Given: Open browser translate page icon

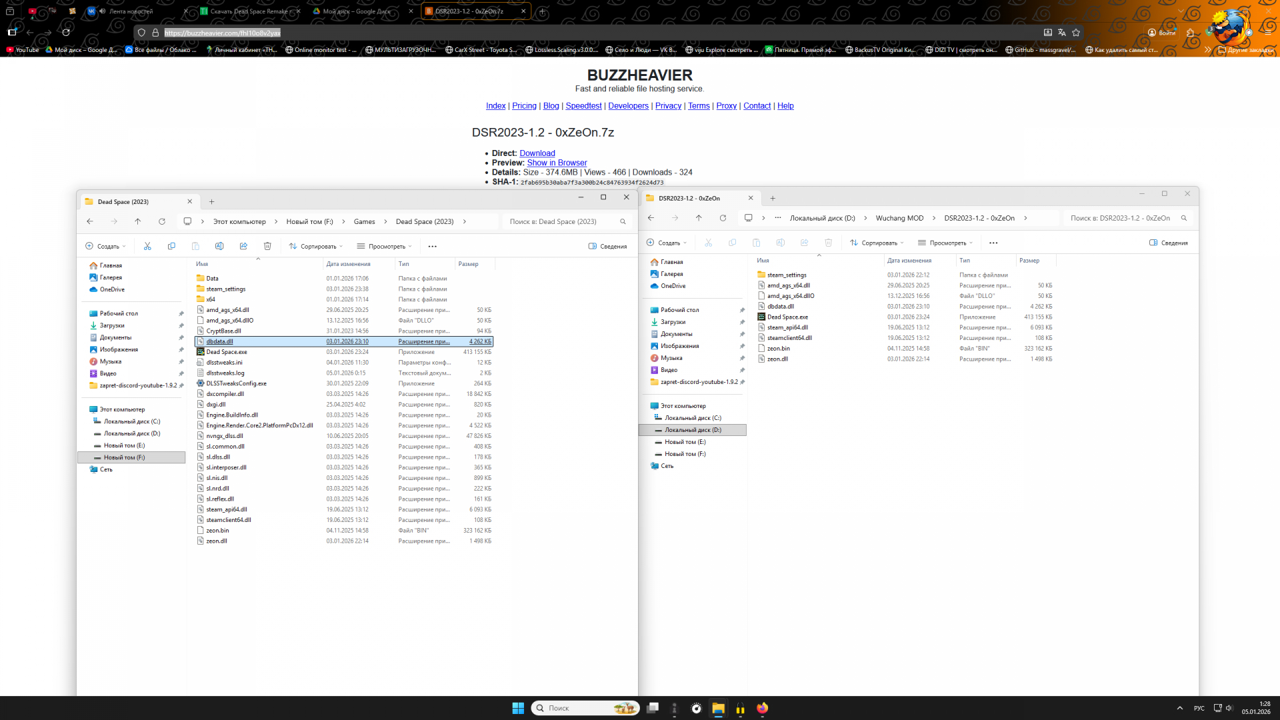Looking at the screenshot, I should pyautogui.click(x=1062, y=32).
